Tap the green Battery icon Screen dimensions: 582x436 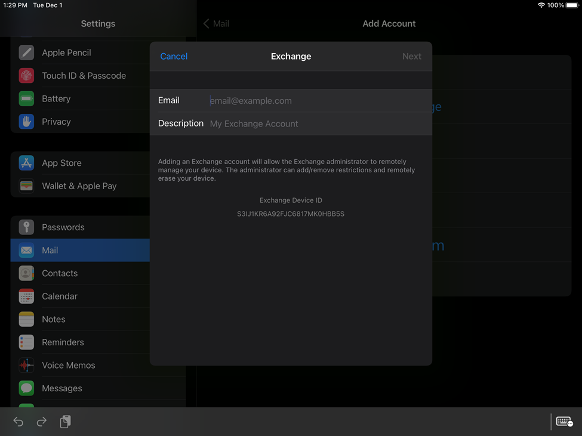pos(26,98)
